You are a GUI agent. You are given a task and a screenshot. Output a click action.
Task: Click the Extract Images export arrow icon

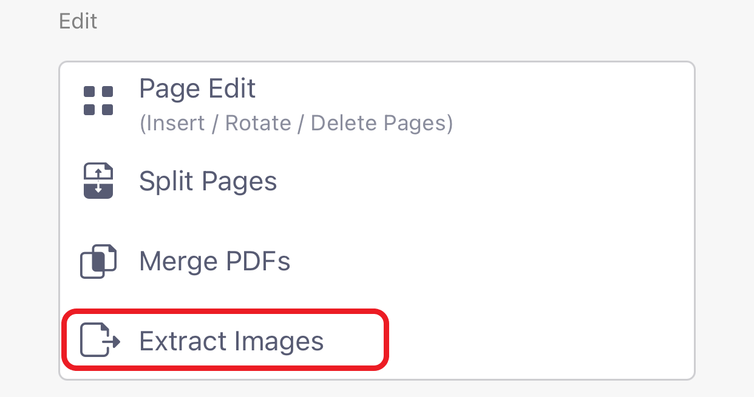click(x=101, y=341)
